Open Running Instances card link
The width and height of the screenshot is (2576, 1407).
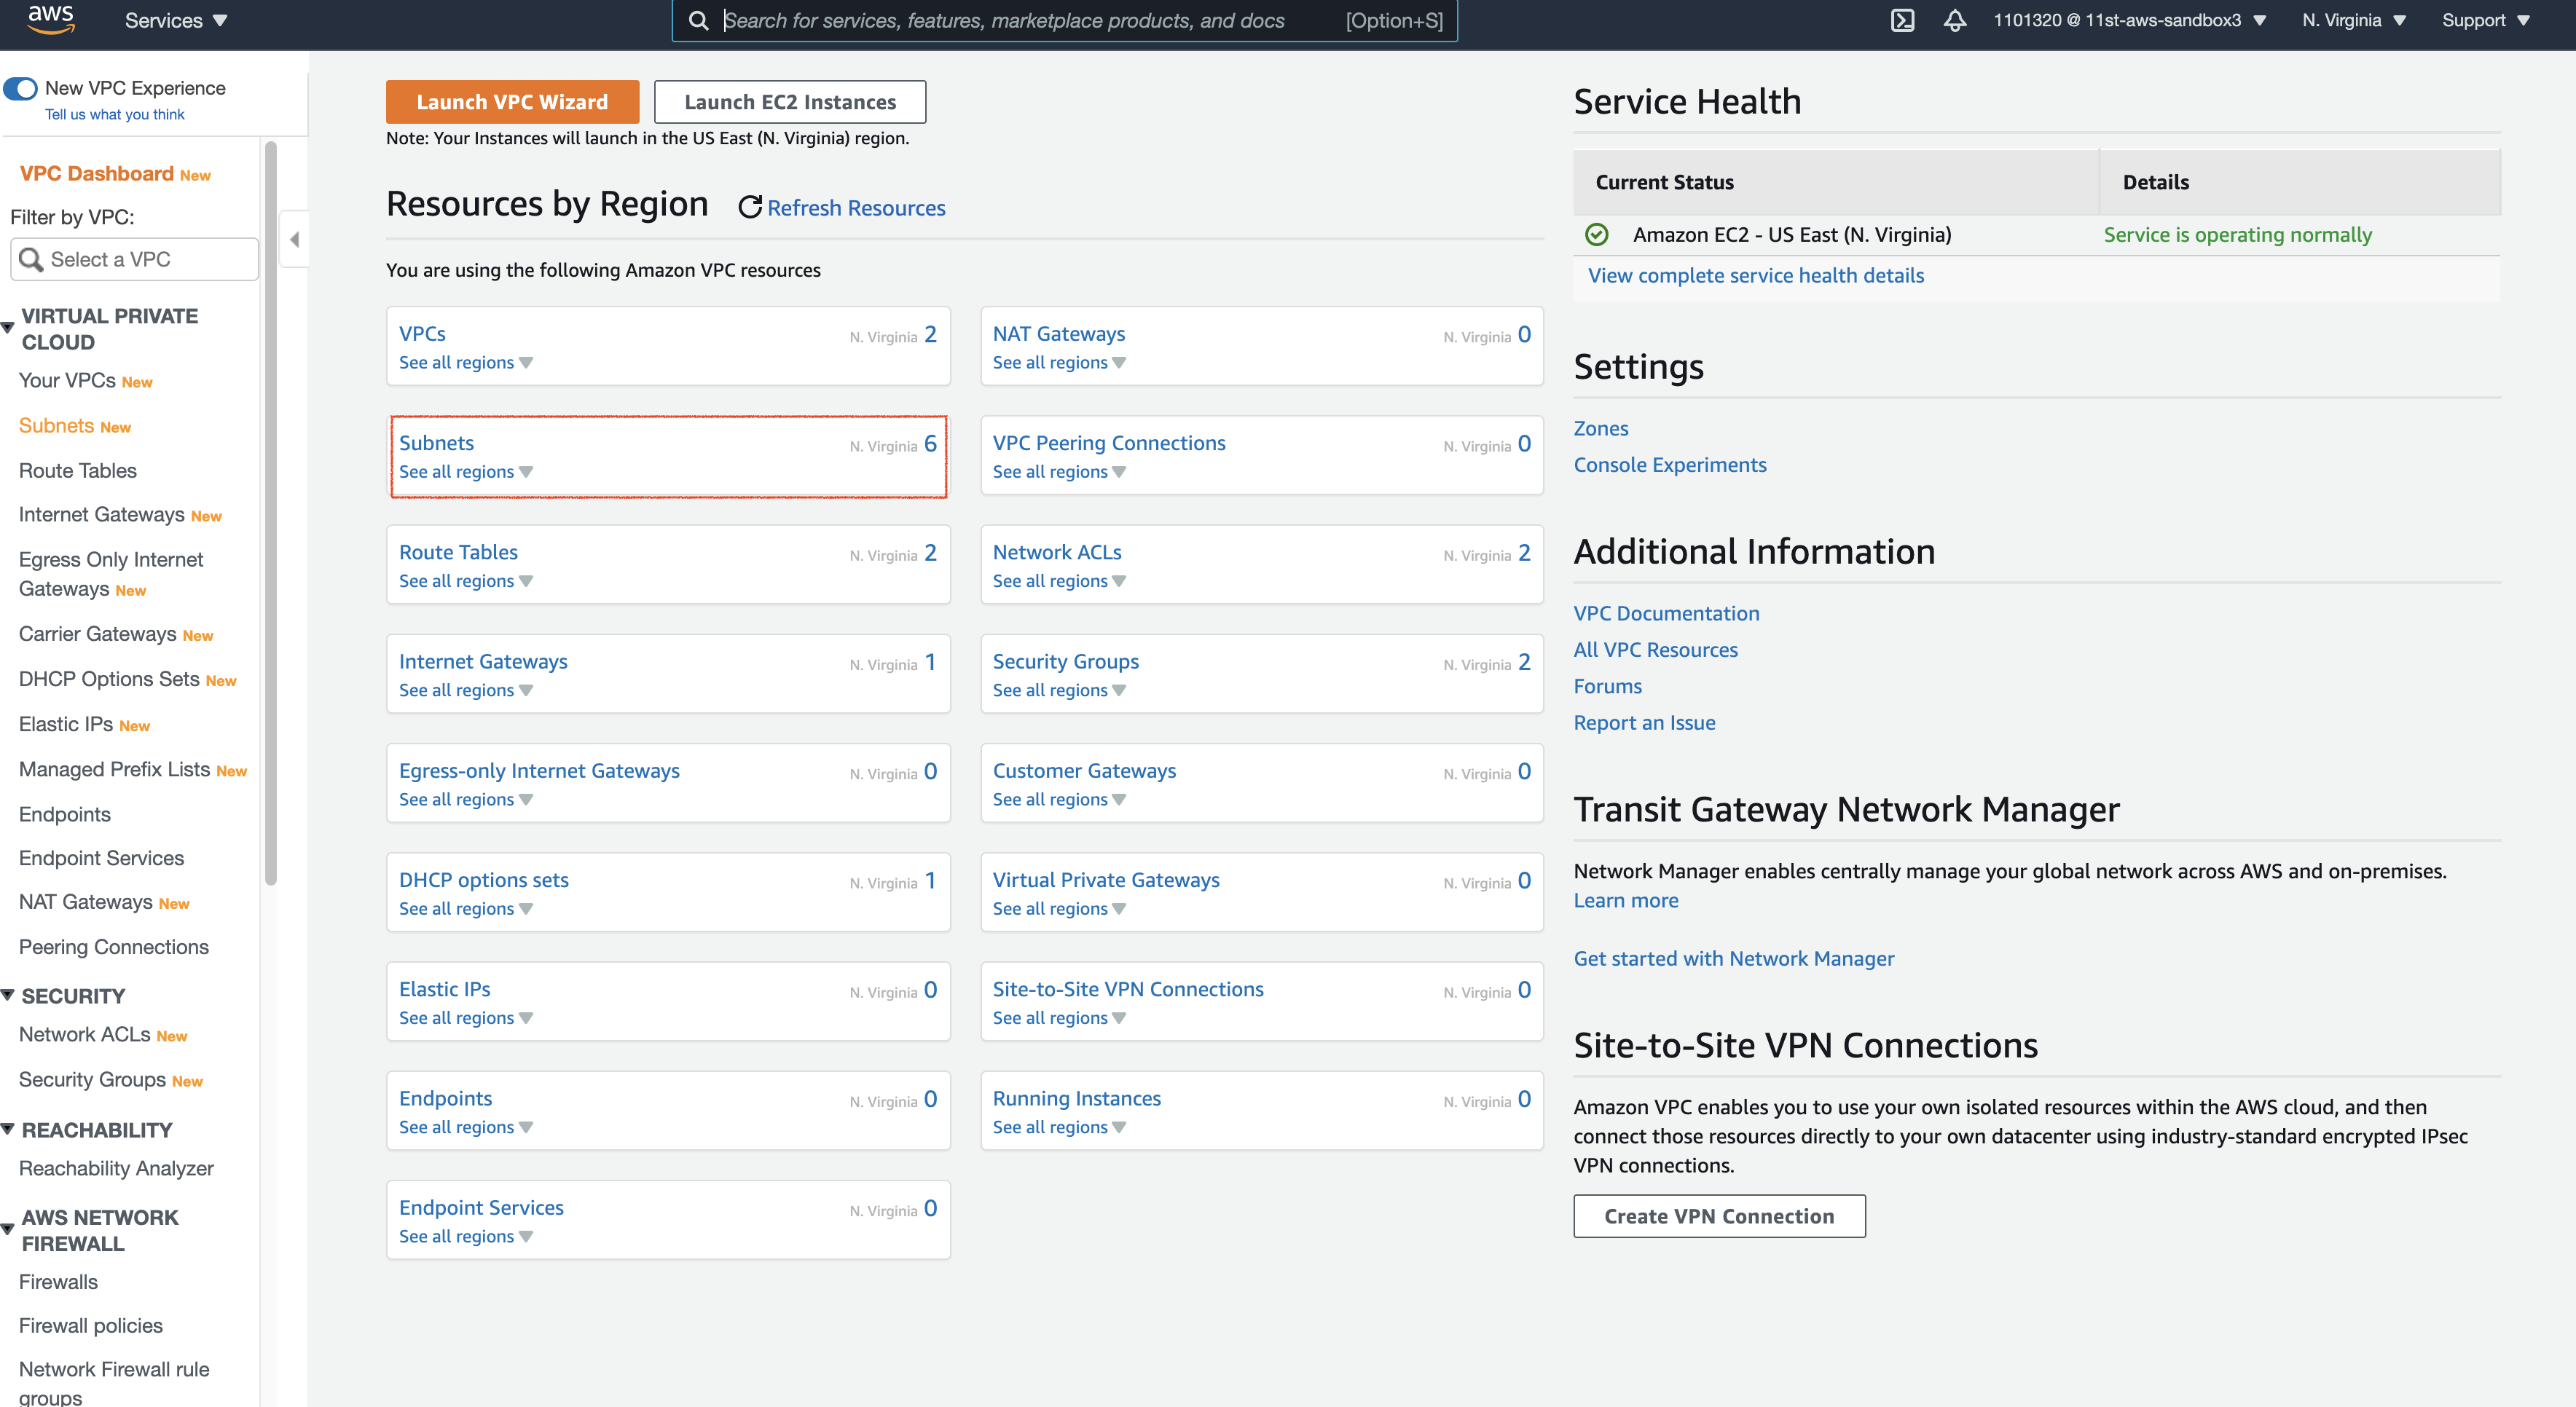[1077, 1098]
